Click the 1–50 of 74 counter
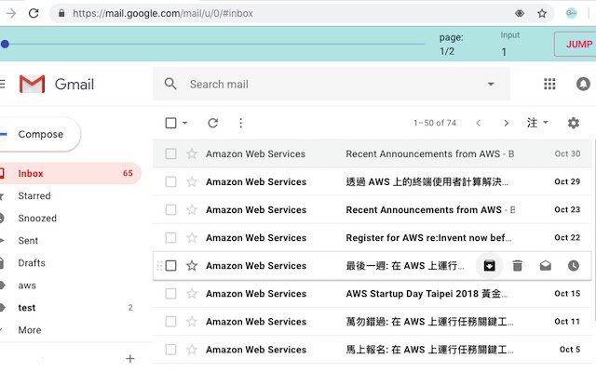Image resolution: width=596 pixels, height=372 pixels. click(x=435, y=123)
